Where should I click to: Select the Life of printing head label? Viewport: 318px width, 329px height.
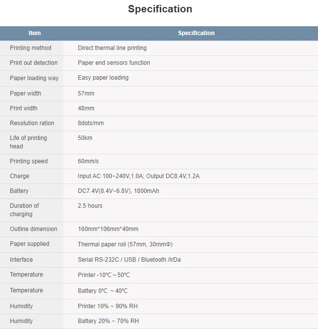(x=28, y=142)
